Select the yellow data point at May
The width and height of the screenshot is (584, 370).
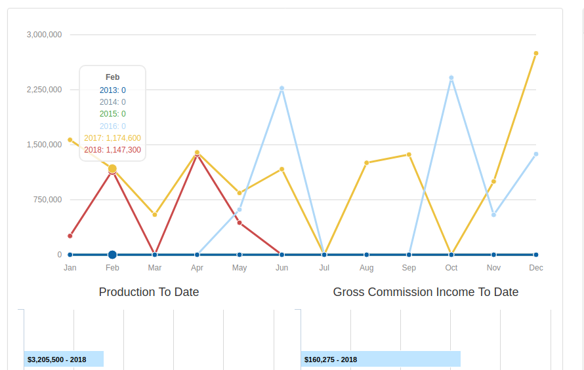click(x=240, y=193)
